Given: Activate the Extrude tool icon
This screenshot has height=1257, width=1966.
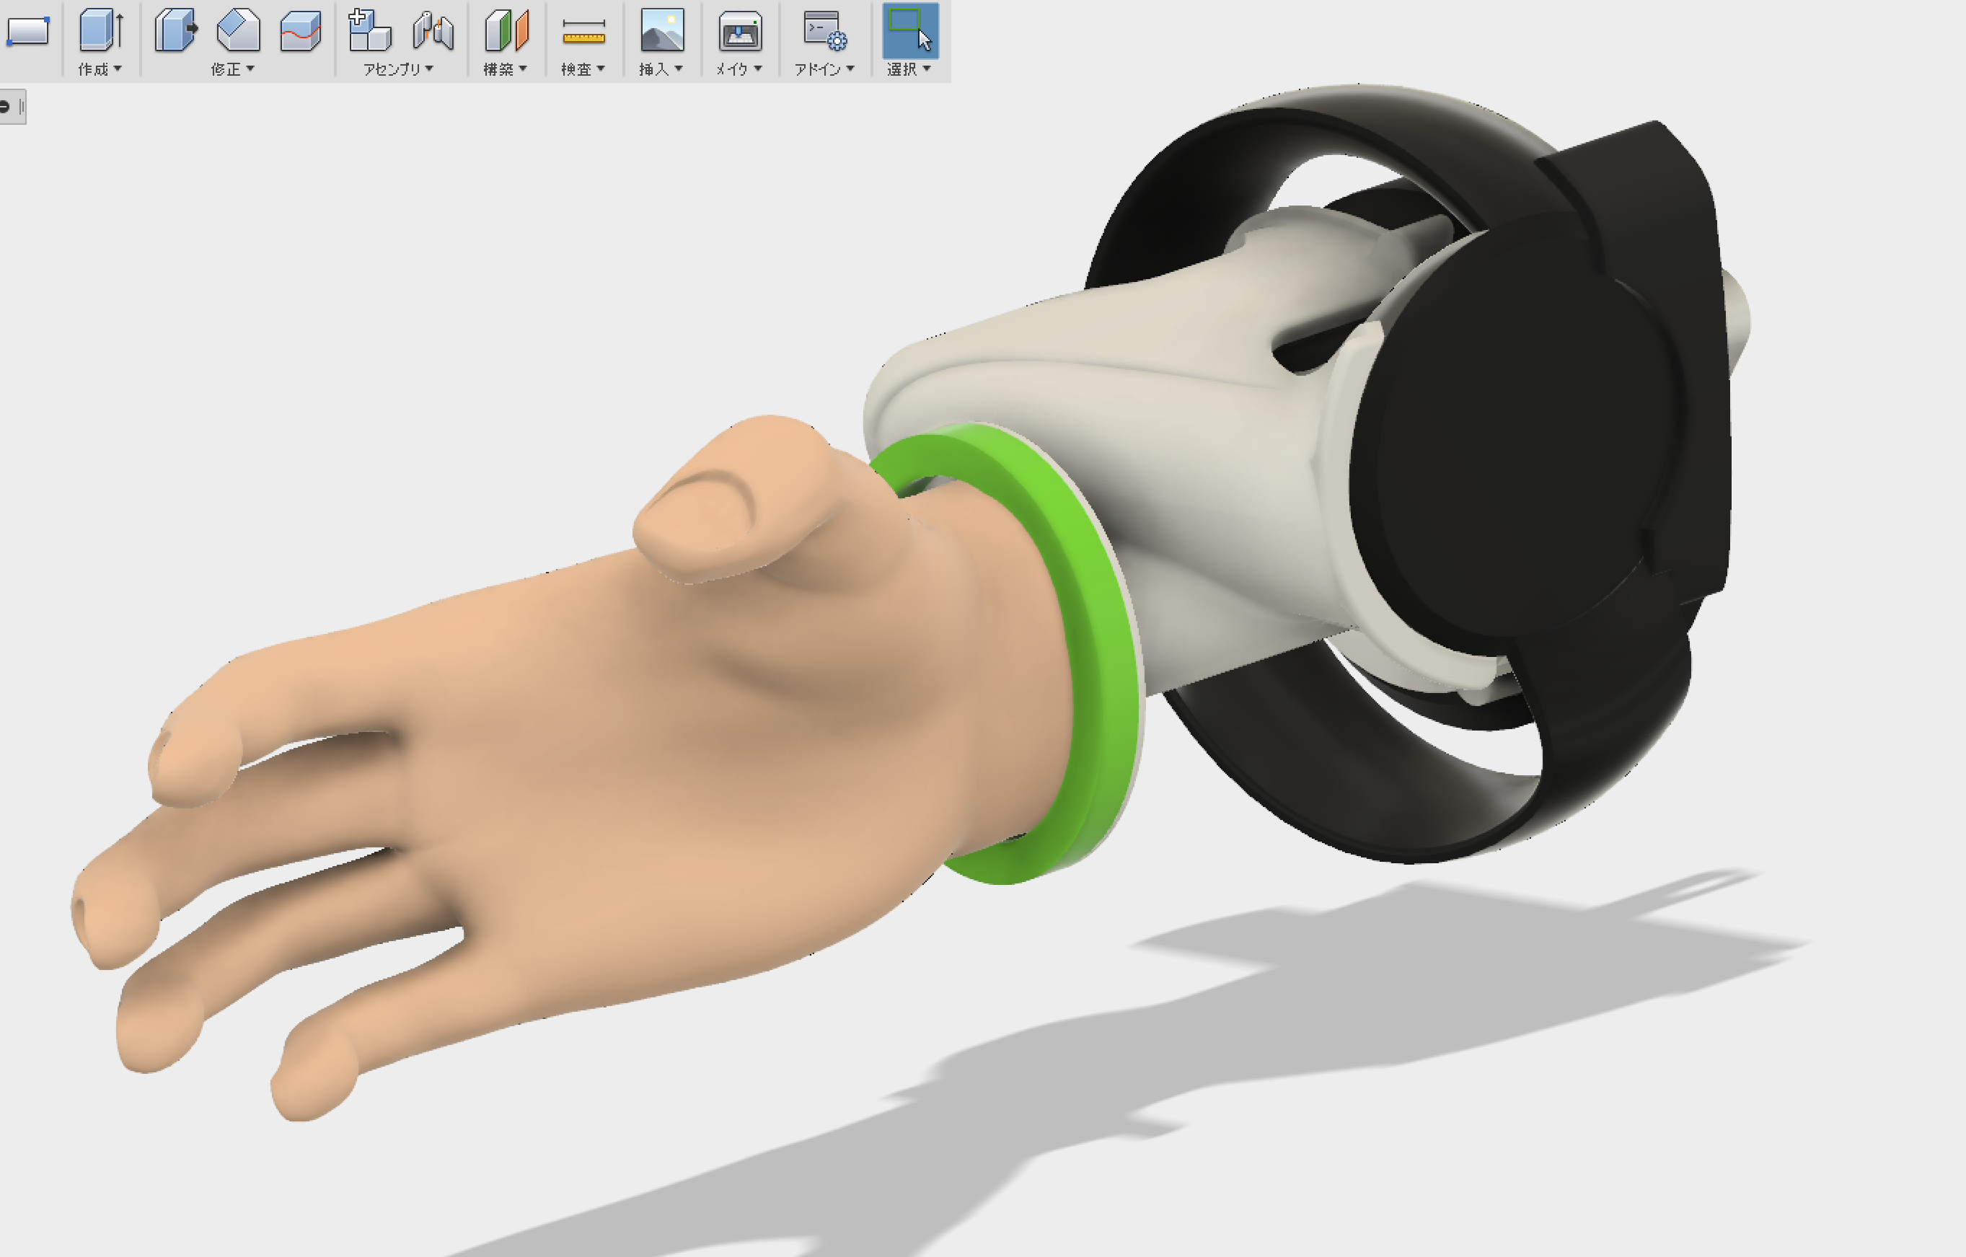Looking at the screenshot, I should [x=100, y=31].
